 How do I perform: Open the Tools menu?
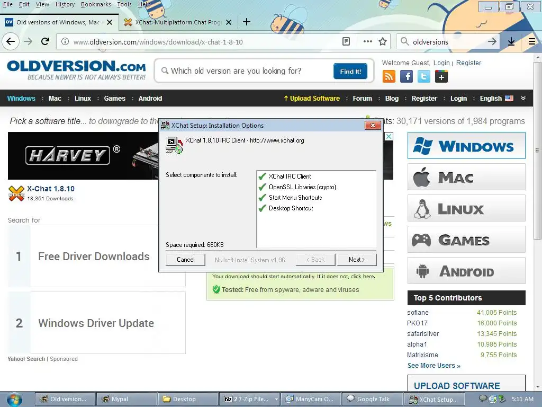(124, 4)
